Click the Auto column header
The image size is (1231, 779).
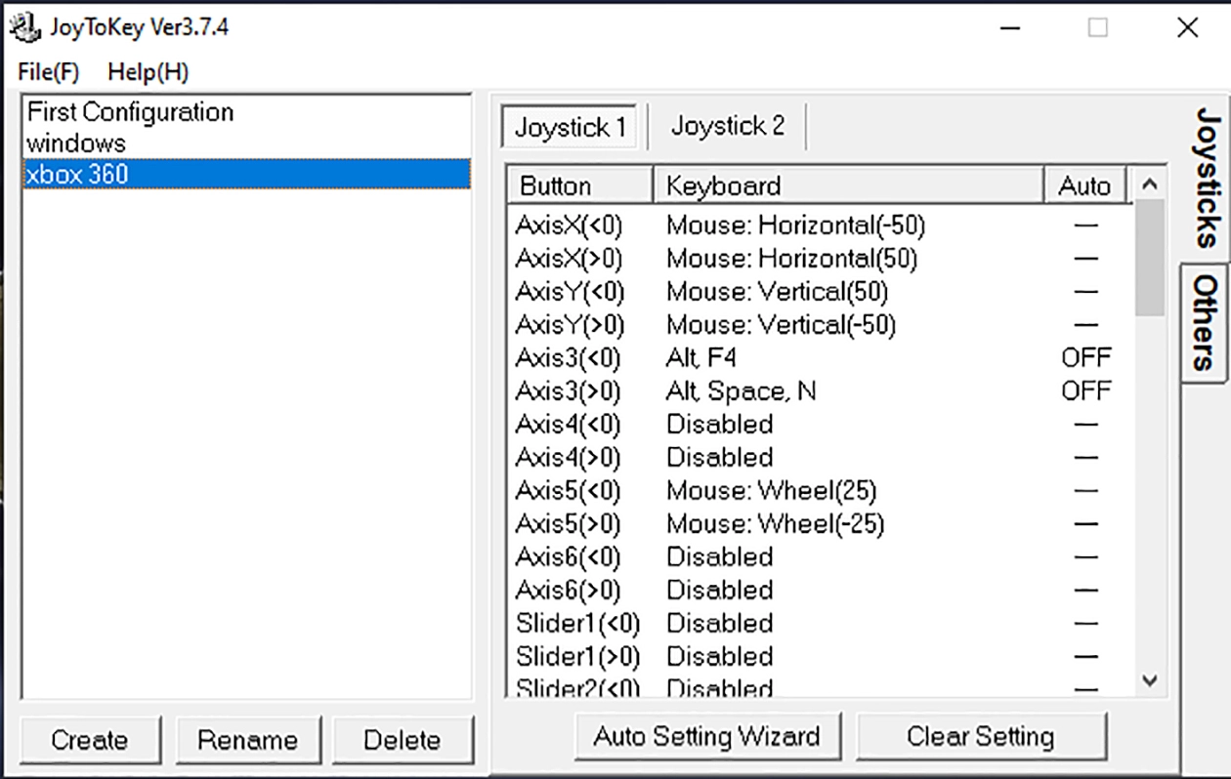click(x=1084, y=185)
